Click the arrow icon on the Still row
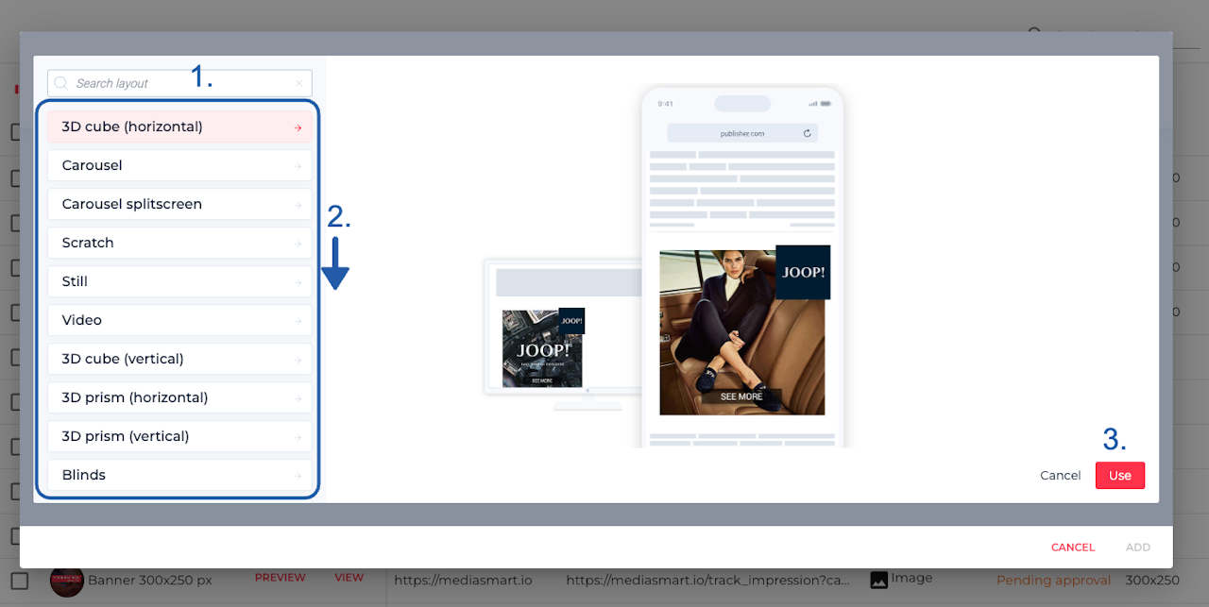1209x607 pixels. (298, 282)
